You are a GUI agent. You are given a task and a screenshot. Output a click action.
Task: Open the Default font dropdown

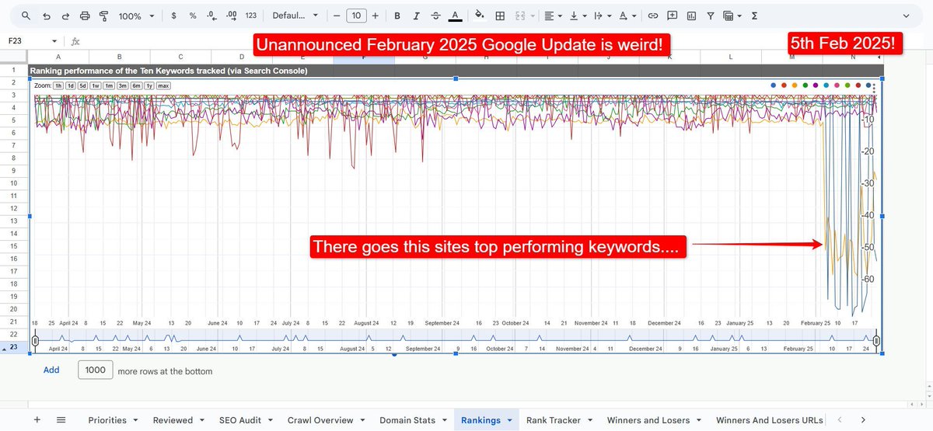click(295, 16)
